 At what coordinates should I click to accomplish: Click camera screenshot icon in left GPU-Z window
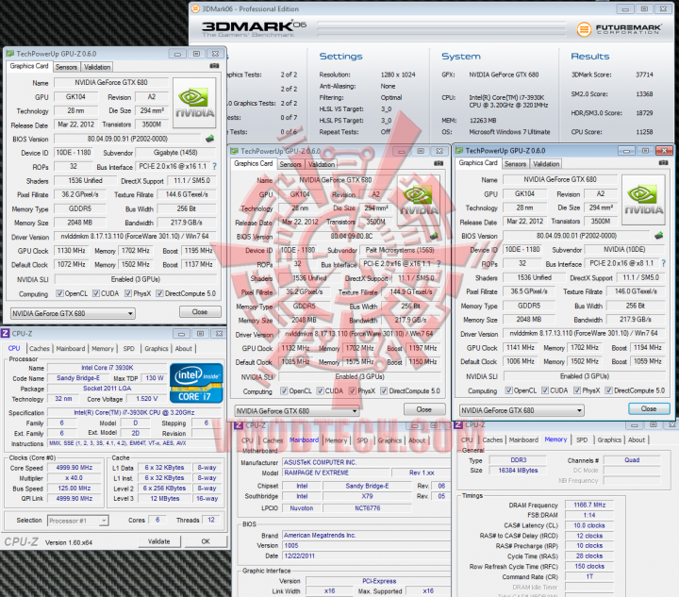click(x=214, y=66)
